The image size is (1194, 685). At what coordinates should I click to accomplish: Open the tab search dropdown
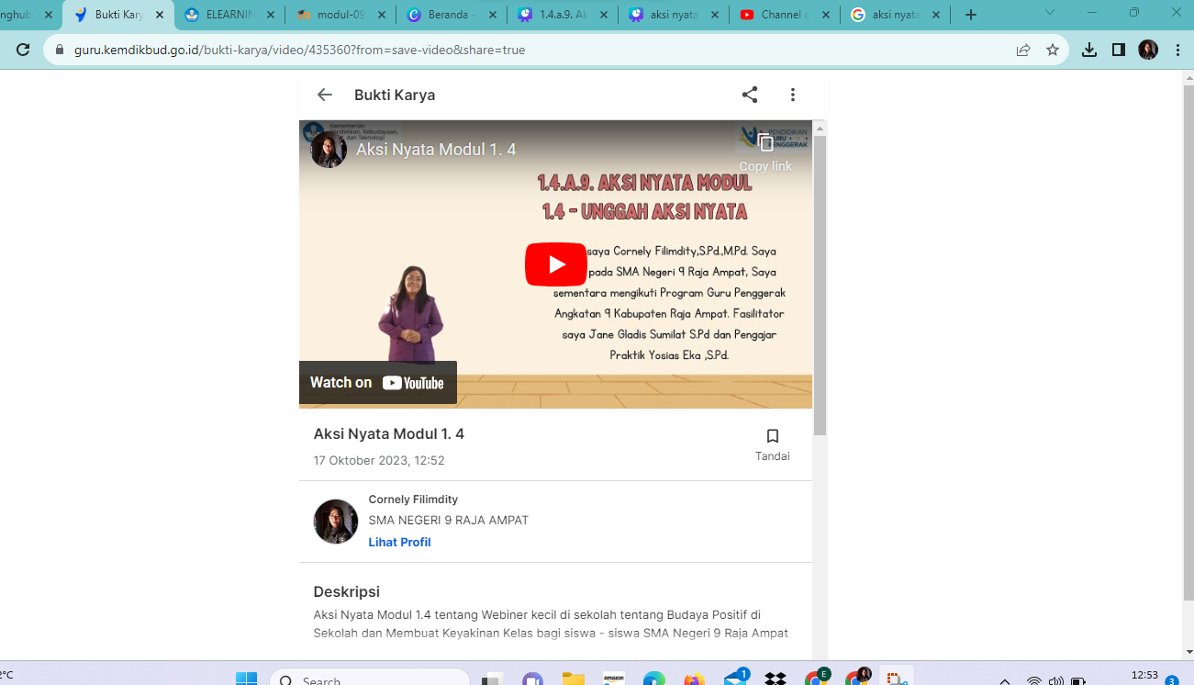click(1050, 13)
